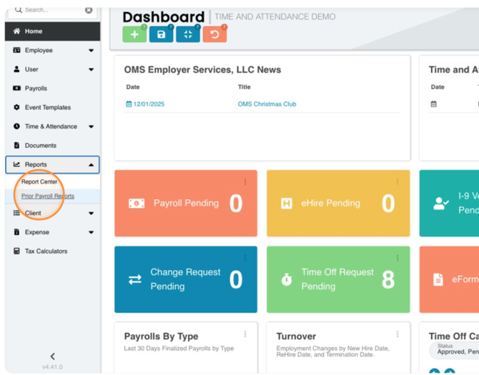Click the blue save dashboard icon
This screenshot has height=375, width=479.
[161, 34]
